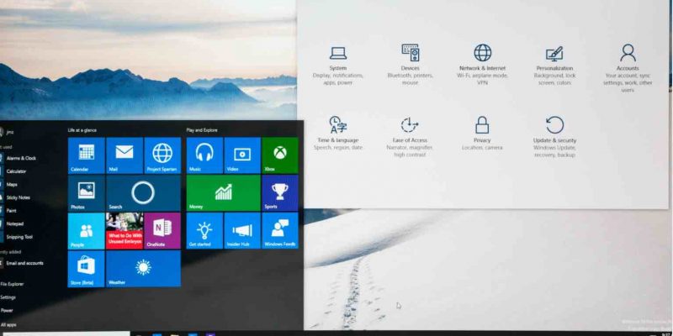The height and width of the screenshot is (336, 673).
Task: Open System settings category
Action: [x=338, y=65]
